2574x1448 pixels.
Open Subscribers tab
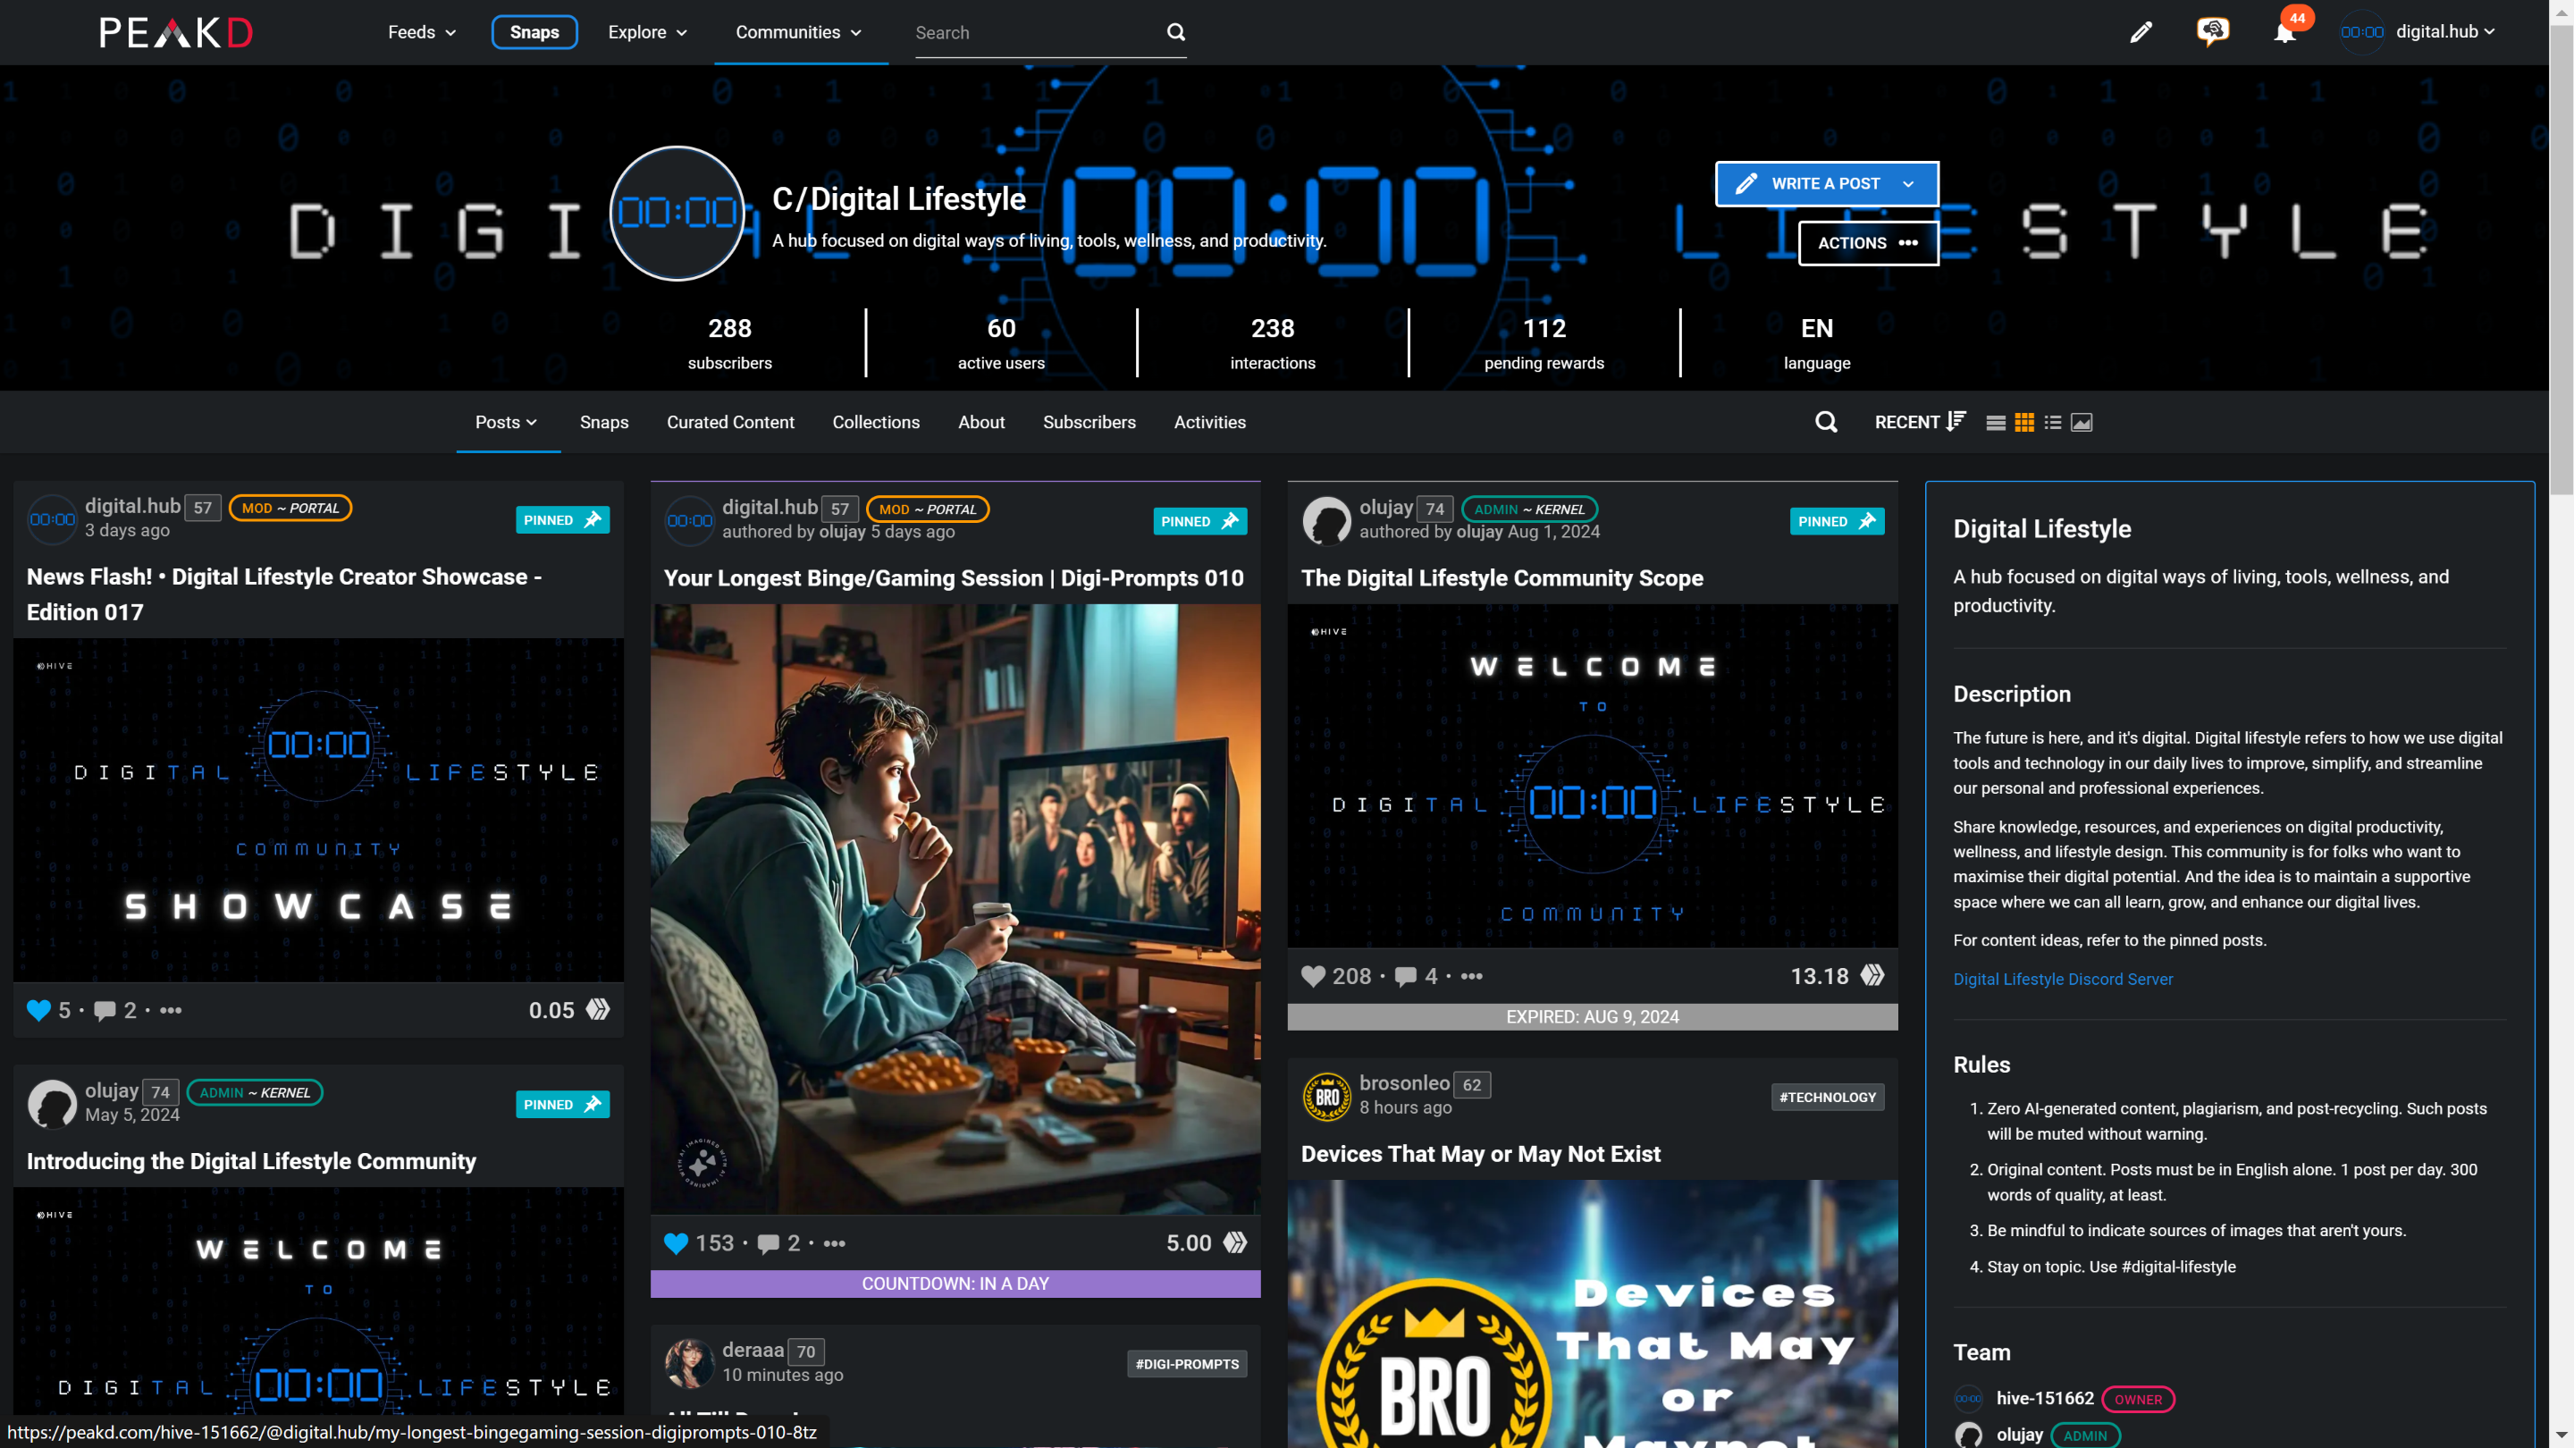point(1089,422)
